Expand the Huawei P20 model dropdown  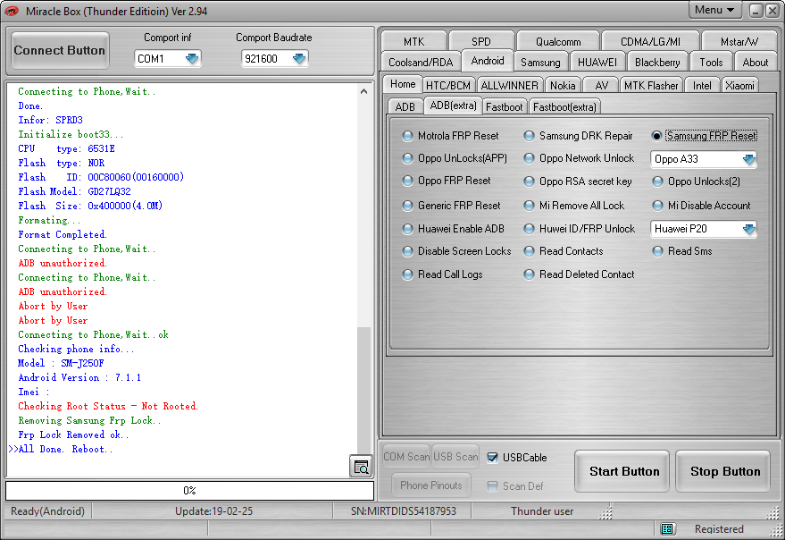pyautogui.click(x=748, y=229)
